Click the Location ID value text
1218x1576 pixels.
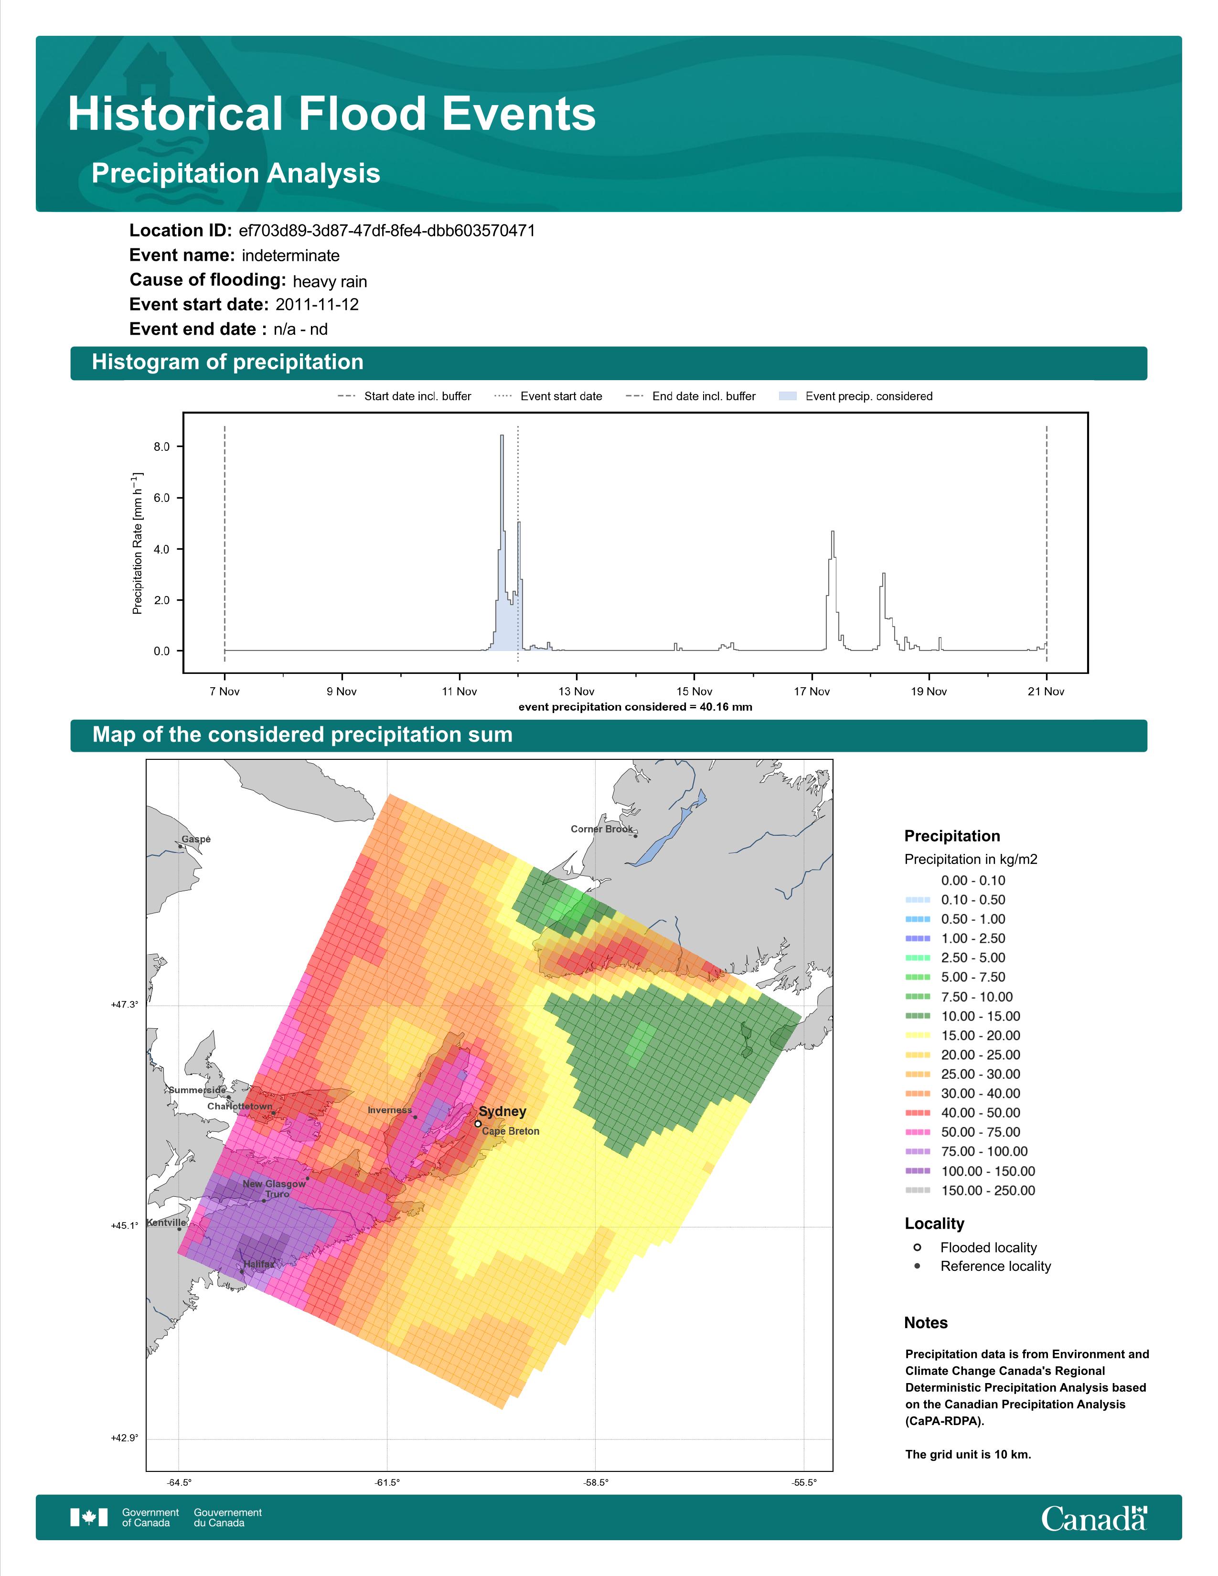tap(387, 231)
